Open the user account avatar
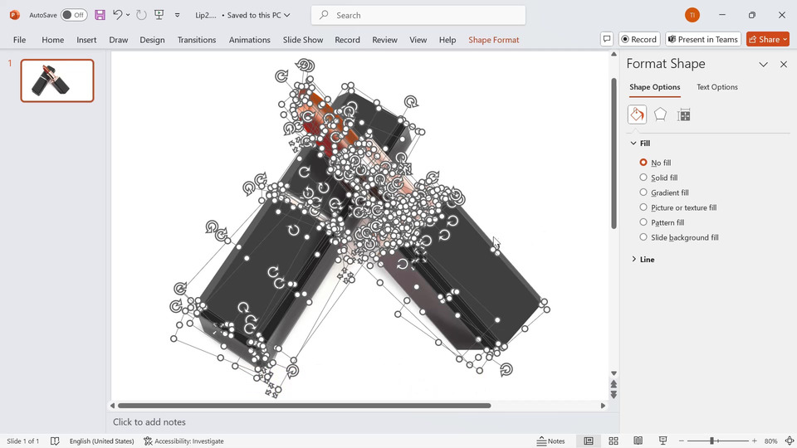The height and width of the screenshot is (448, 797). (692, 15)
